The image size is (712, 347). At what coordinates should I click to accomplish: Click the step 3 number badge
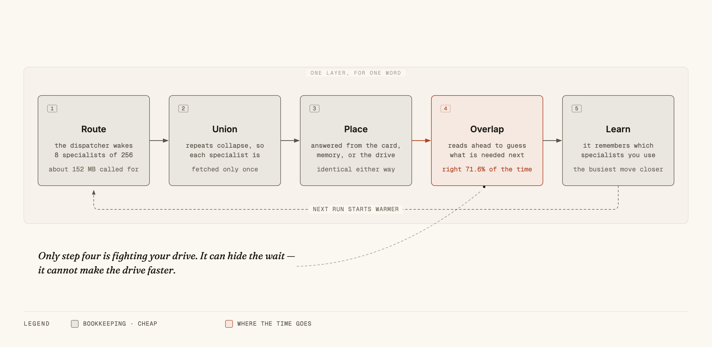pos(314,109)
